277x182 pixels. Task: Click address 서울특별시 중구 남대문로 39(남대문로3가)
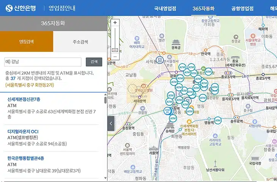[44, 171]
